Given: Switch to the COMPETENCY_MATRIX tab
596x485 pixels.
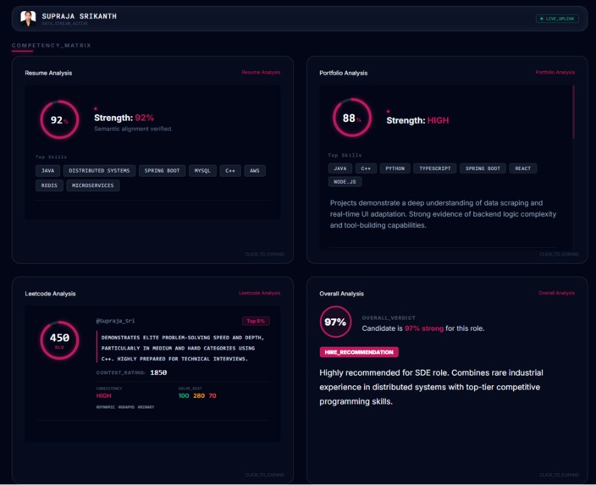Looking at the screenshot, I should point(52,45).
